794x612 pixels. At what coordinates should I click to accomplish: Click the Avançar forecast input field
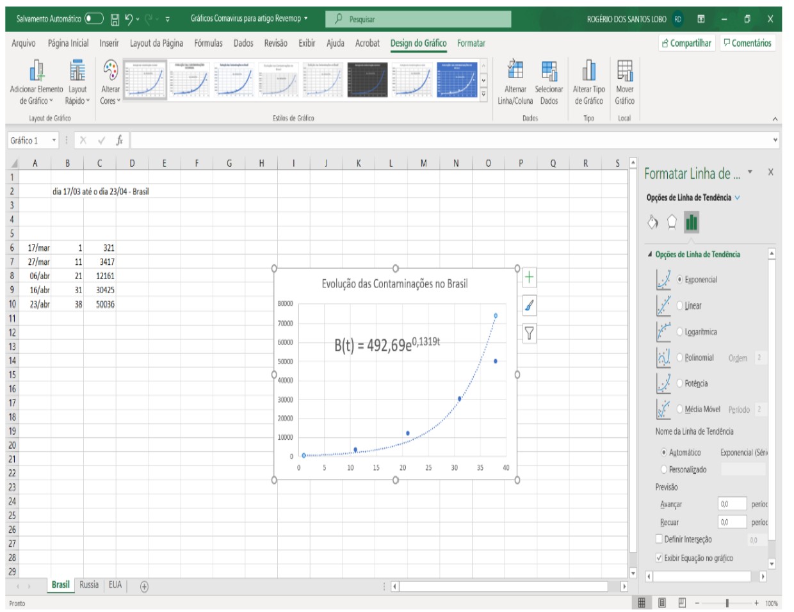click(732, 504)
